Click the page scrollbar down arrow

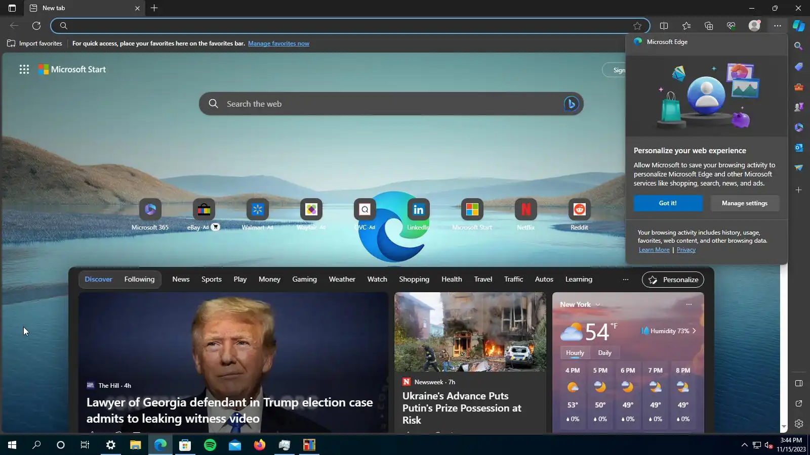[x=784, y=427]
